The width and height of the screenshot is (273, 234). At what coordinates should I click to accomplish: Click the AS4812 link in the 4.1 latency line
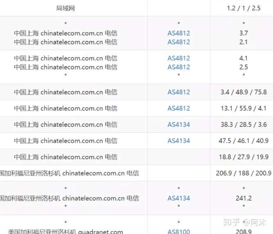178,58
